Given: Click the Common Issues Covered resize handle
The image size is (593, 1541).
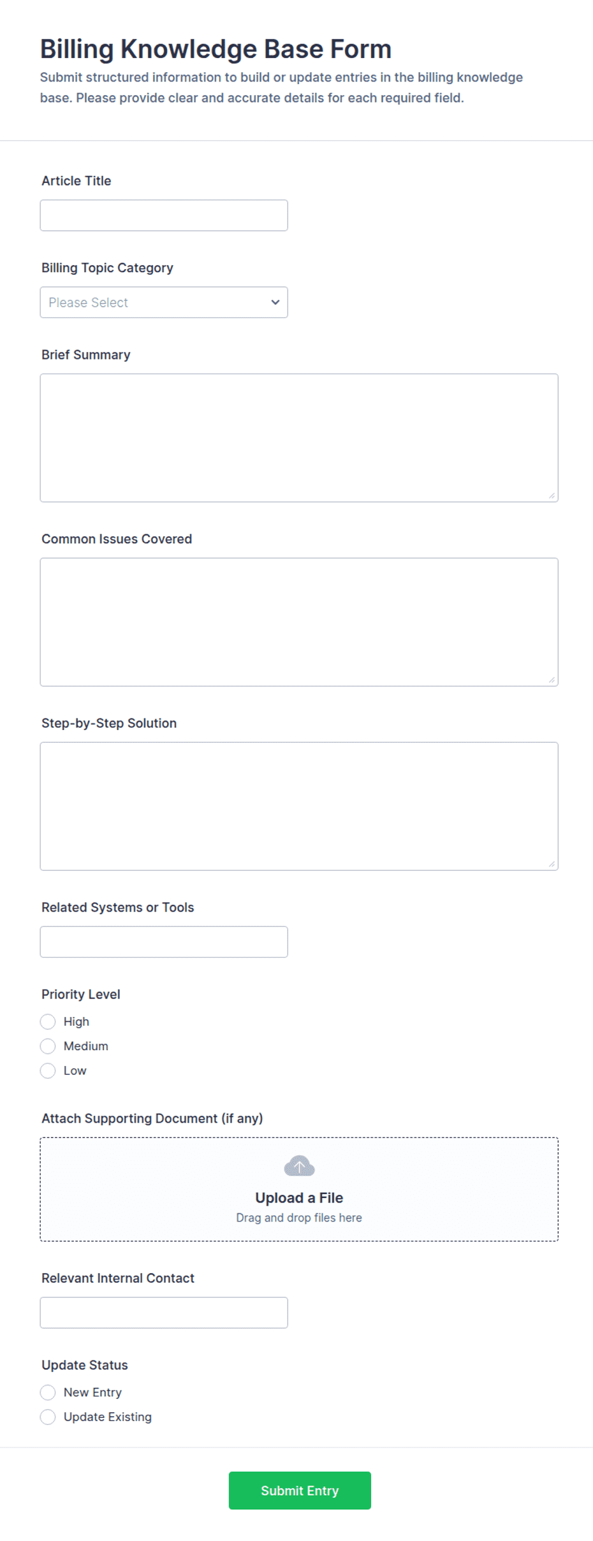Looking at the screenshot, I should [x=552, y=680].
